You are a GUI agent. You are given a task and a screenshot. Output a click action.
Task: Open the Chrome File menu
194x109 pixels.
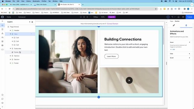click(14, 1)
